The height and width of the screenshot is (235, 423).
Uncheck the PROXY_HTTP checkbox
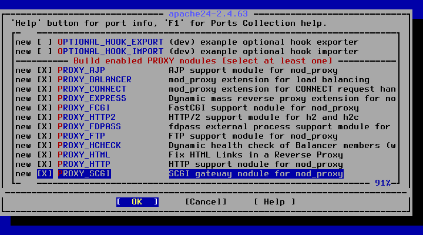tap(45, 164)
